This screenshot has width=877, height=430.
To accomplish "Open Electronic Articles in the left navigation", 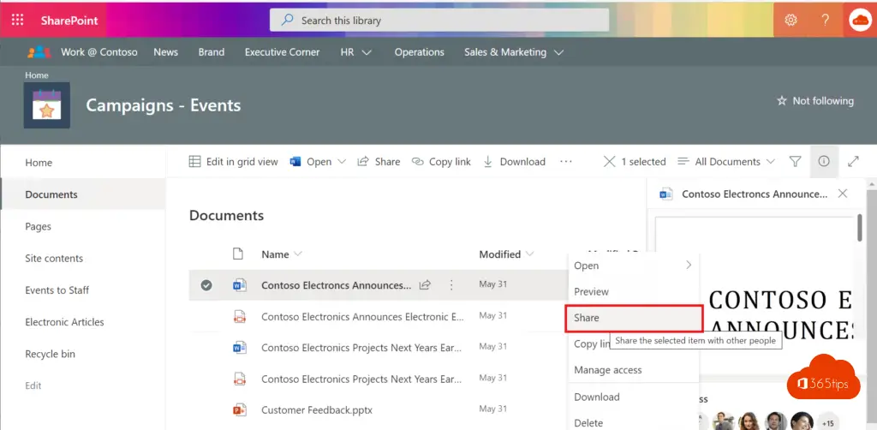I will pyautogui.click(x=64, y=322).
